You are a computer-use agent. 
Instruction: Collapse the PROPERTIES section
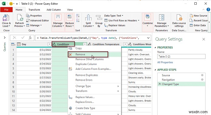click(155, 47)
